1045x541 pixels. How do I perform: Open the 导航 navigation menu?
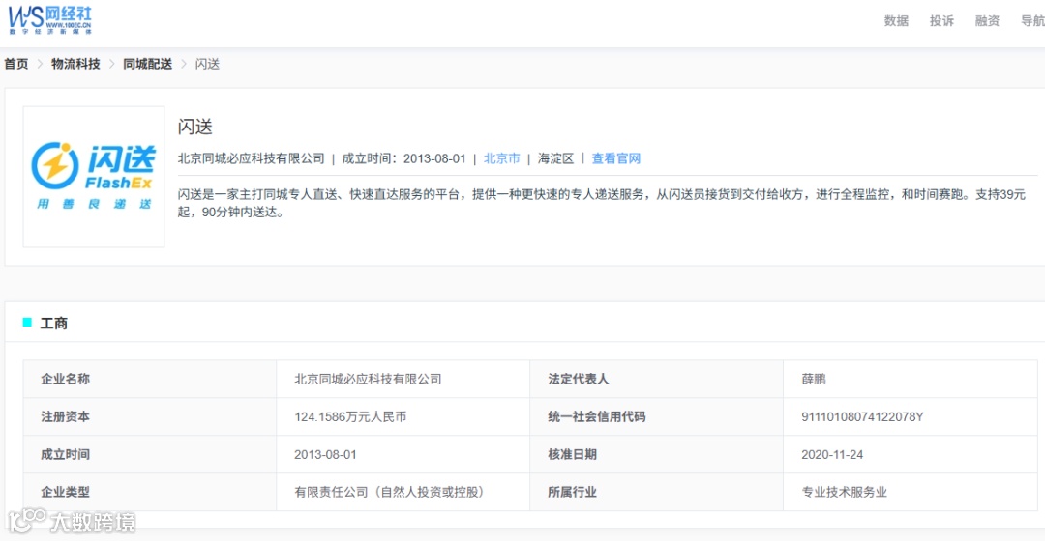1032,20
